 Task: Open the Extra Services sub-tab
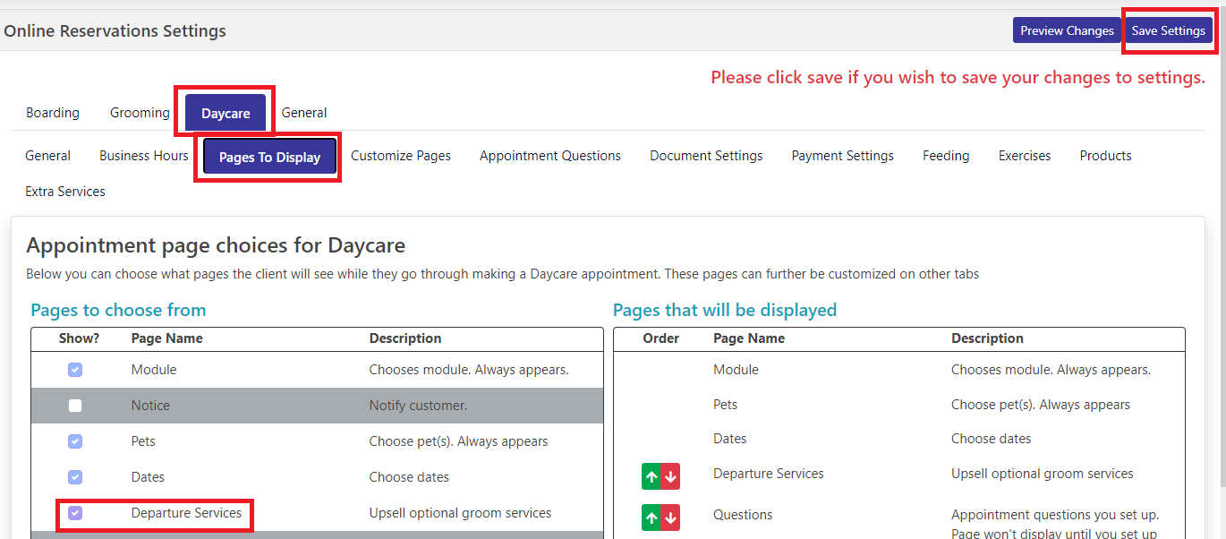pyautogui.click(x=65, y=192)
